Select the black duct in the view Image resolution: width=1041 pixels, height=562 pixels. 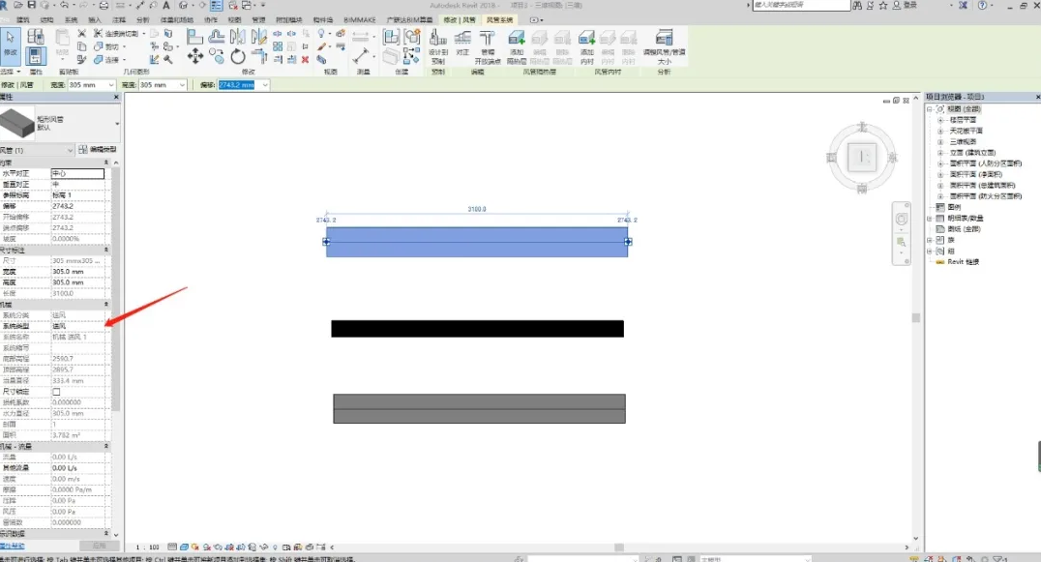coord(477,329)
